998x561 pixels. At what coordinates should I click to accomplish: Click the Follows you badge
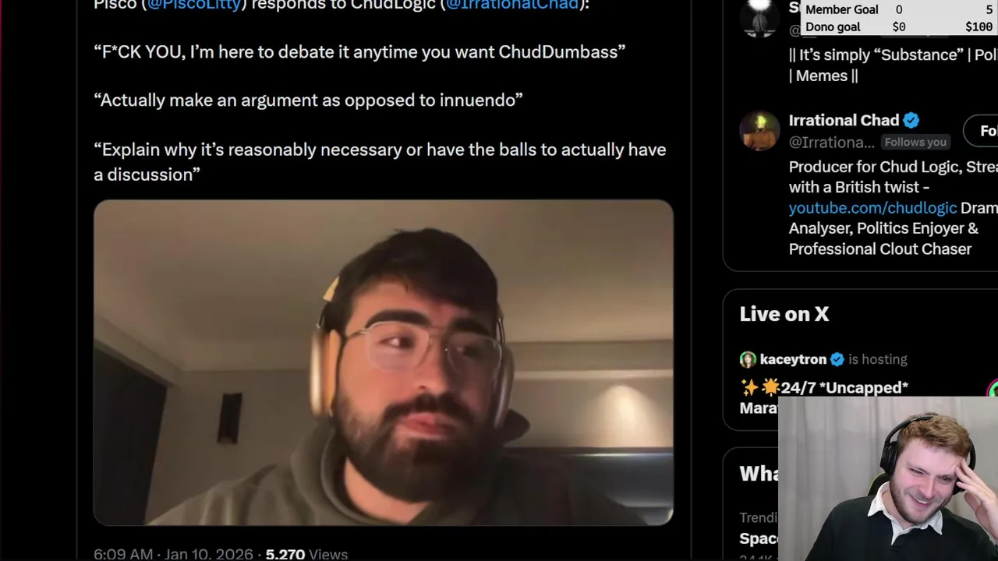(x=915, y=142)
